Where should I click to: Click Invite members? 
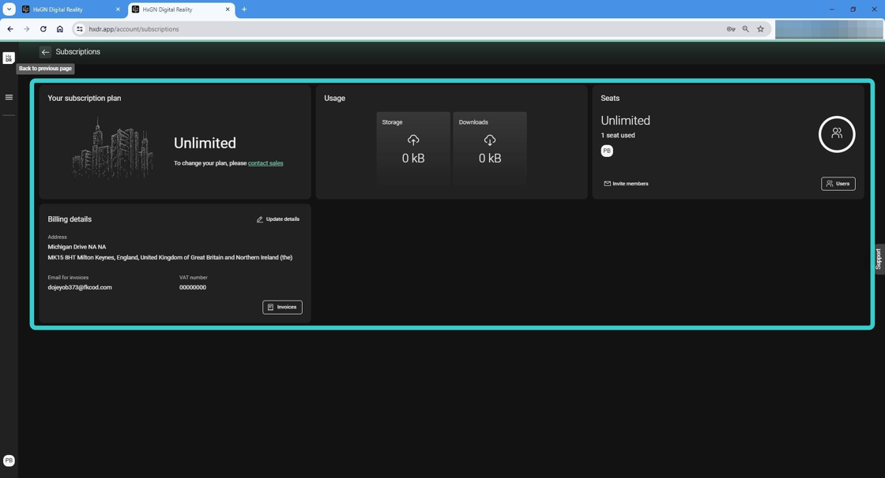point(626,184)
